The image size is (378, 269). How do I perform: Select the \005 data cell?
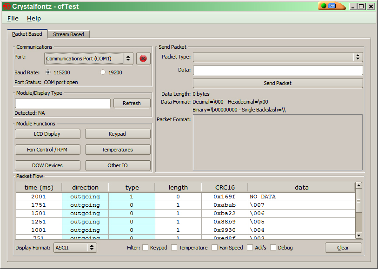302,222
